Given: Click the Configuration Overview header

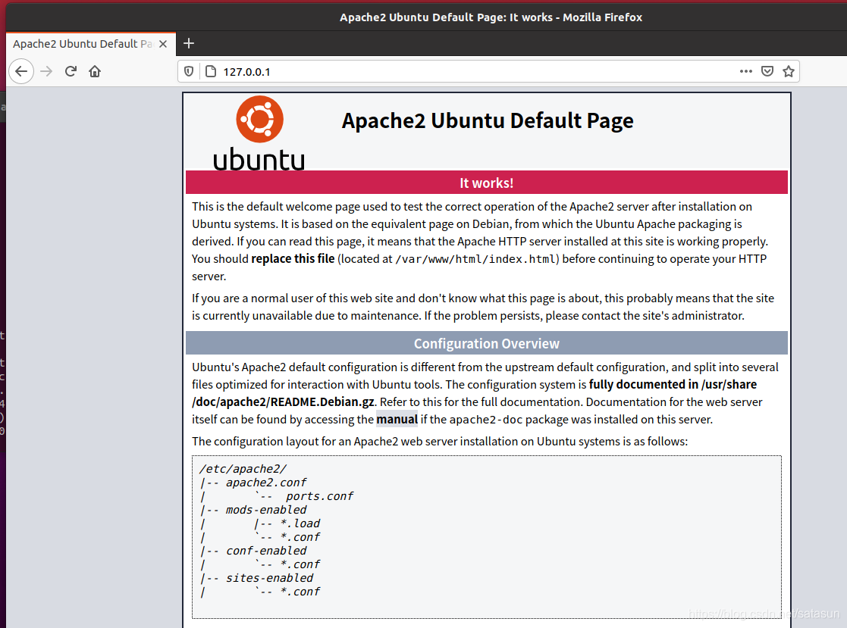Looking at the screenshot, I should (x=487, y=343).
